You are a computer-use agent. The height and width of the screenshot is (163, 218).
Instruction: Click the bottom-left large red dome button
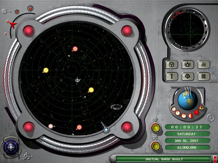[x=29, y=127]
